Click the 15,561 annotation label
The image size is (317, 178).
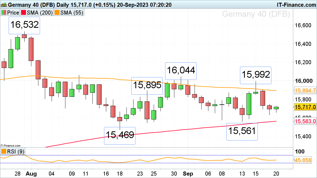pos(242,131)
